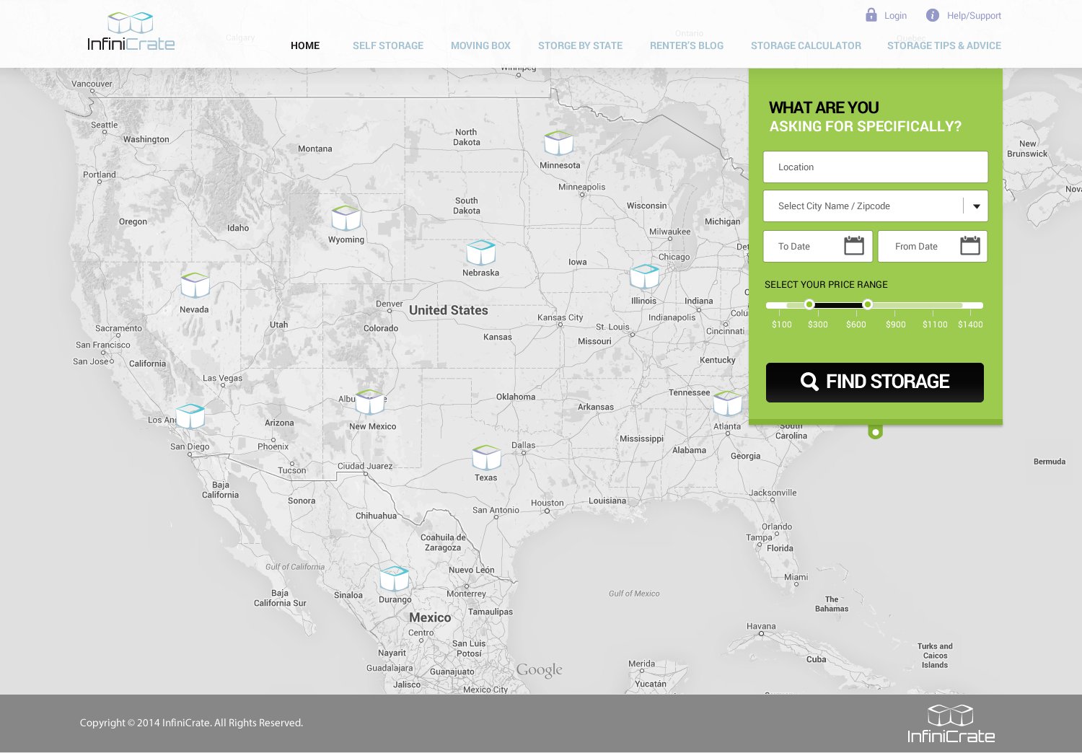
Task: Open the From Date calendar icon
Action: pos(970,245)
